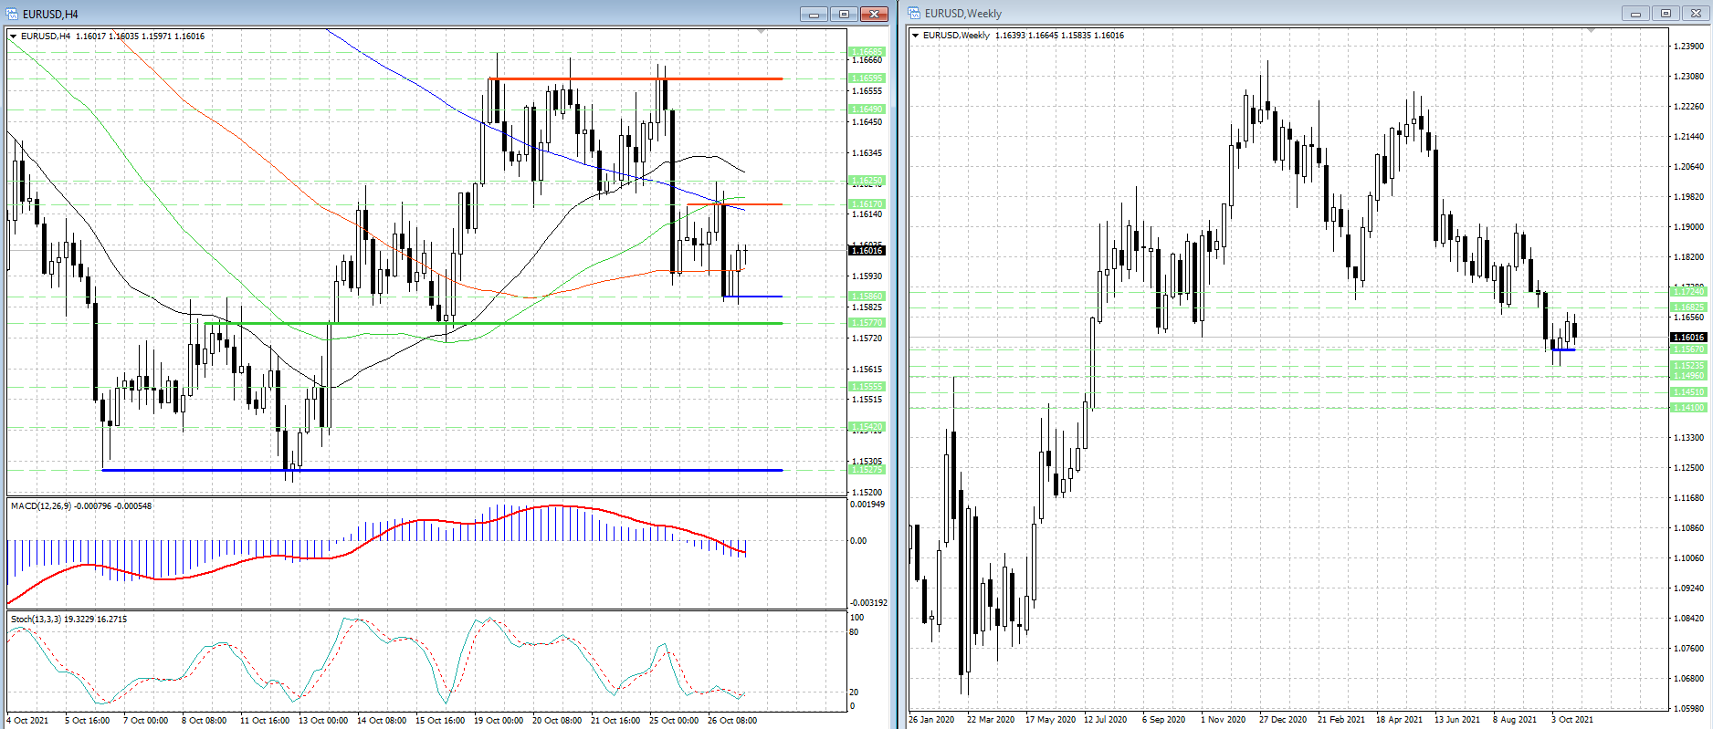
Task: Click the 26 Jan 2020 date on Weekly time axis
Action: 931,720
